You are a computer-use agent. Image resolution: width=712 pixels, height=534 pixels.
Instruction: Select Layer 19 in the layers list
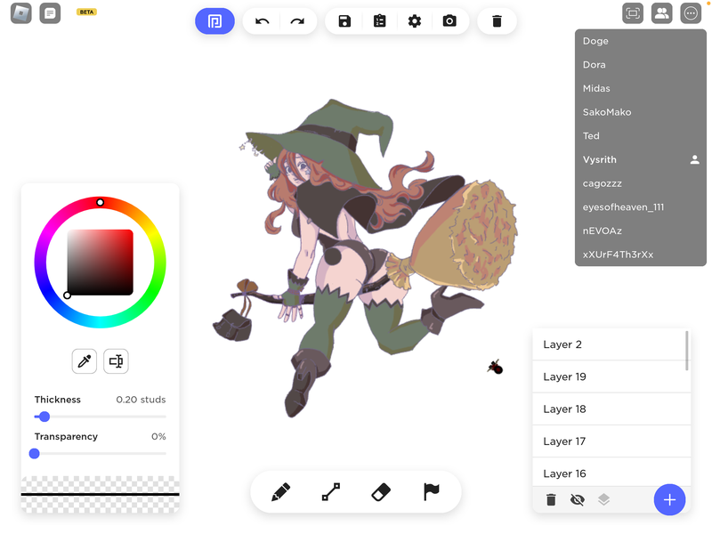coord(610,376)
